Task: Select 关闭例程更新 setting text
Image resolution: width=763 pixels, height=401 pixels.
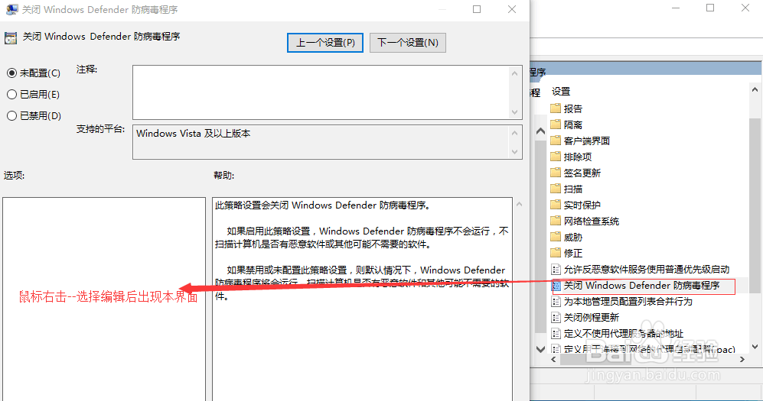Action: 592,318
